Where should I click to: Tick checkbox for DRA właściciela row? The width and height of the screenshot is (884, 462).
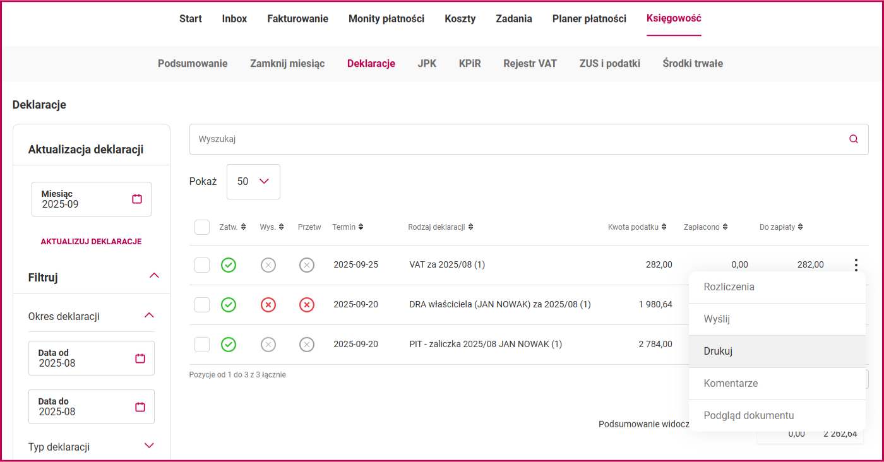[202, 305]
